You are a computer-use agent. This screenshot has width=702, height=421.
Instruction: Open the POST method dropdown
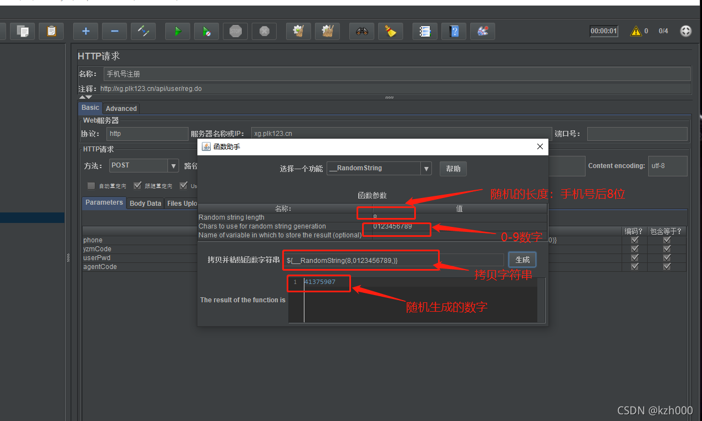pyautogui.click(x=172, y=165)
